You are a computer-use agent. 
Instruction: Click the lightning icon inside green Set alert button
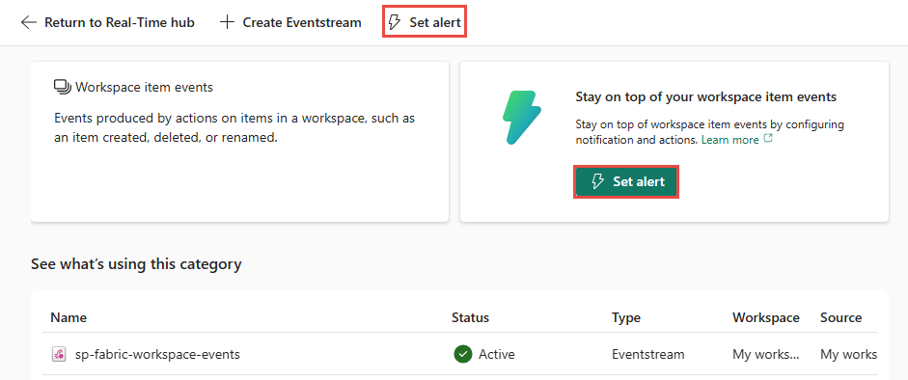pos(598,181)
